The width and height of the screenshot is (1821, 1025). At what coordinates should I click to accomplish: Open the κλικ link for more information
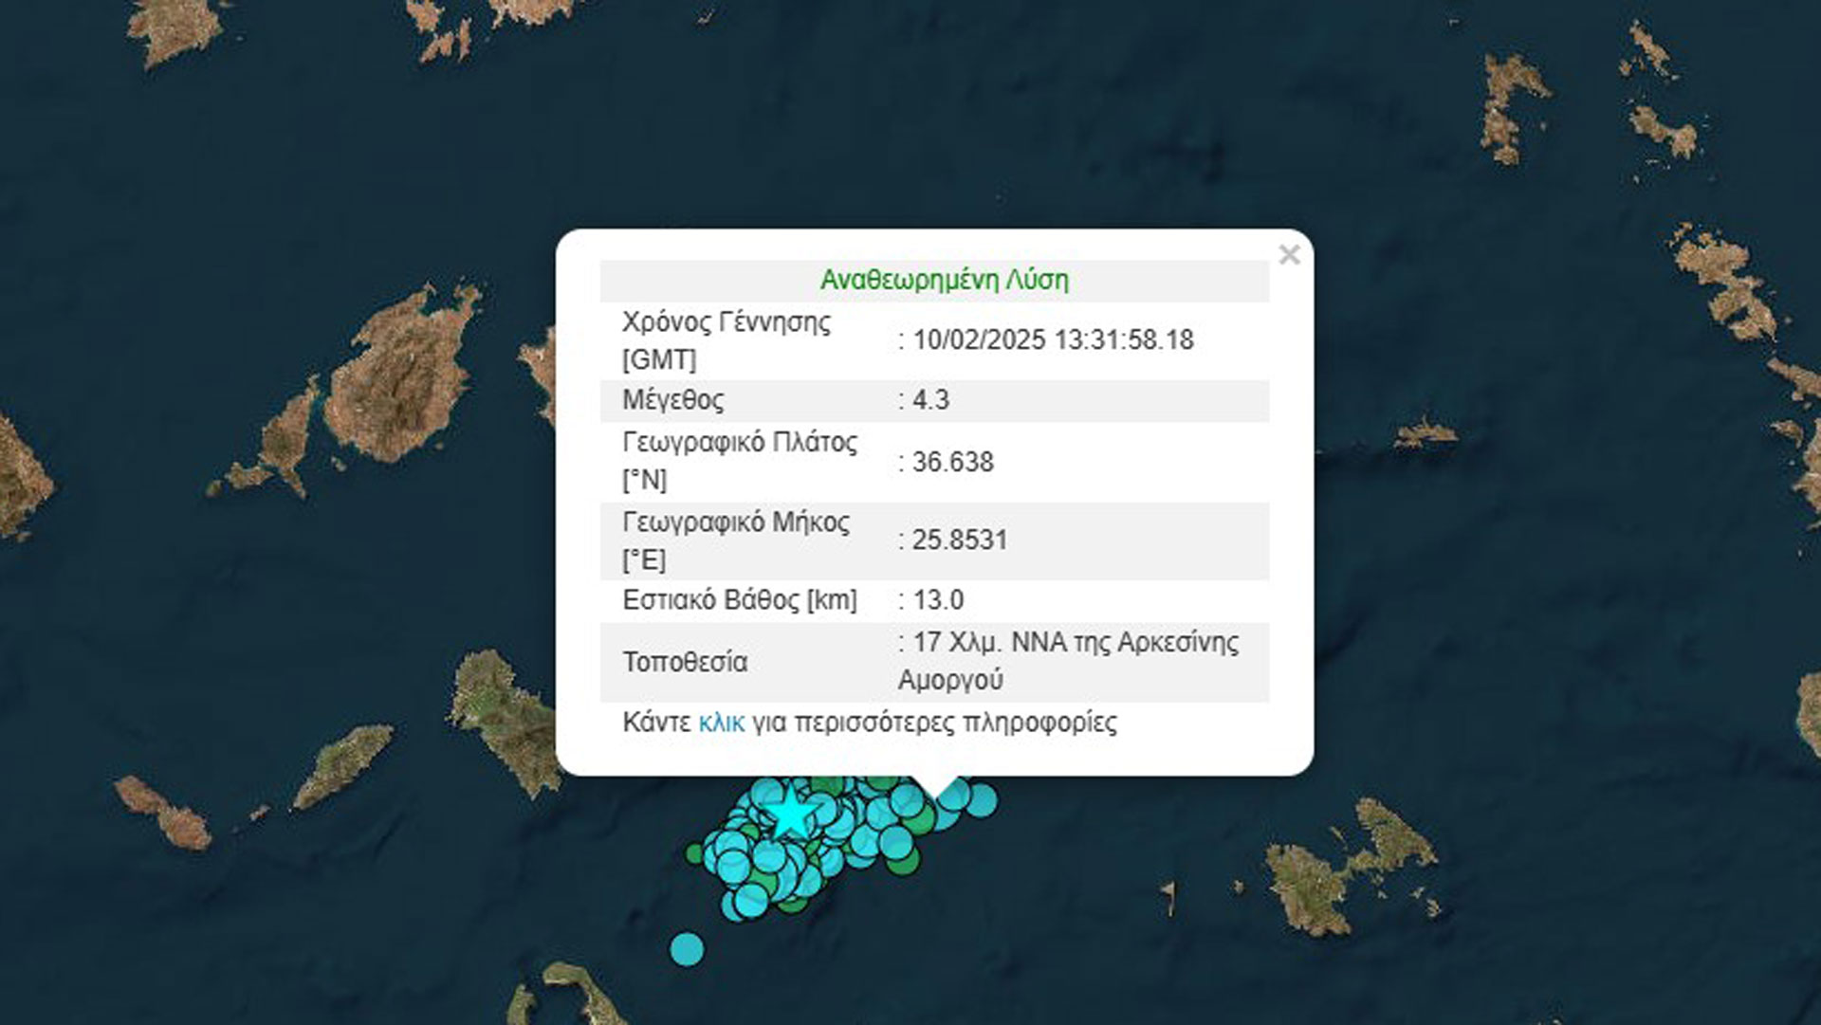(721, 723)
